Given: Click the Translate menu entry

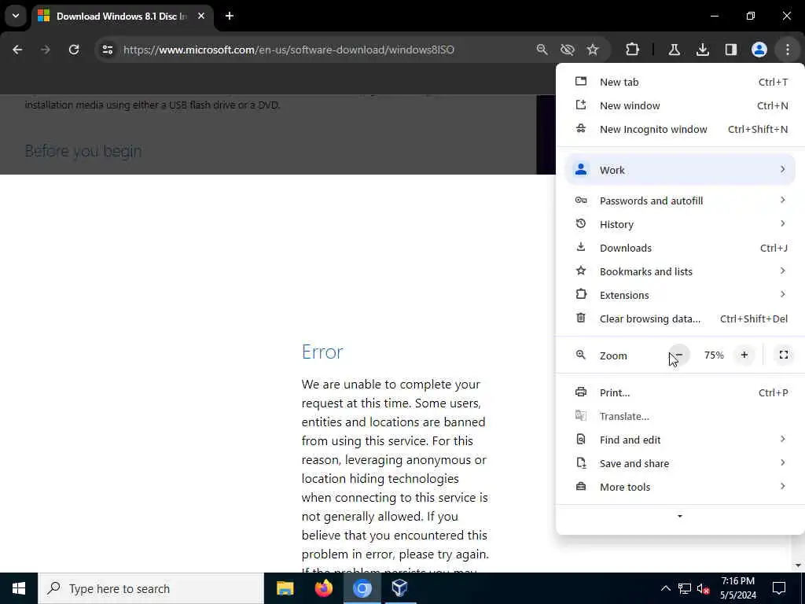Looking at the screenshot, I should tap(680, 416).
